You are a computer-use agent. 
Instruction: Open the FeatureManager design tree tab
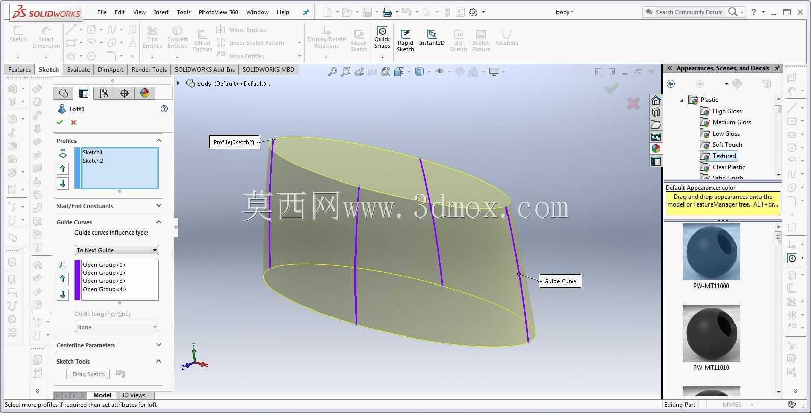click(63, 93)
